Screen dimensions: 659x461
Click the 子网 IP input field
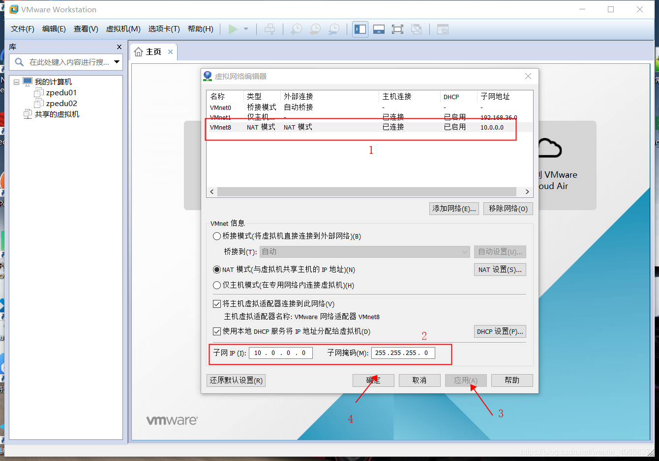(281, 353)
